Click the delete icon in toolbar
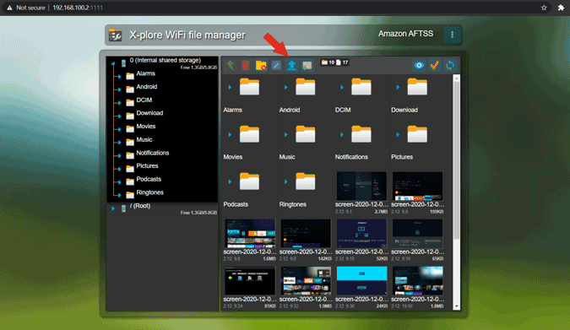This screenshot has height=330, width=570. click(x=246, y=66)
